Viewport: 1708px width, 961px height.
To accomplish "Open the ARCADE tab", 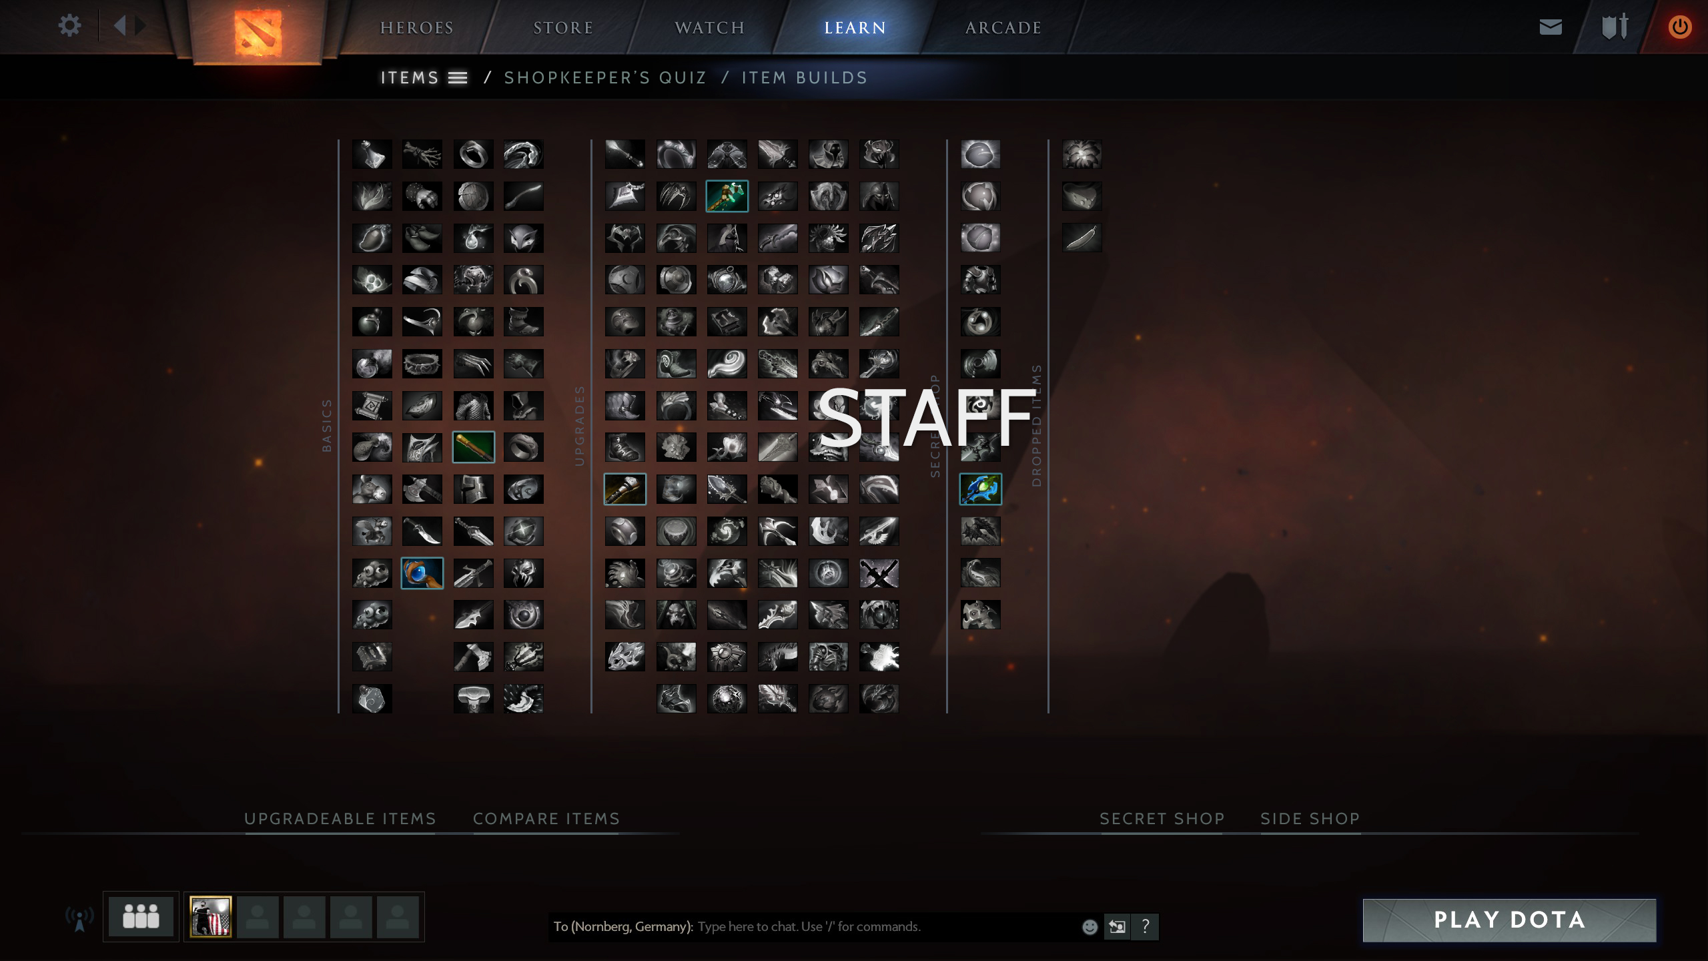I will (1003, 28).
